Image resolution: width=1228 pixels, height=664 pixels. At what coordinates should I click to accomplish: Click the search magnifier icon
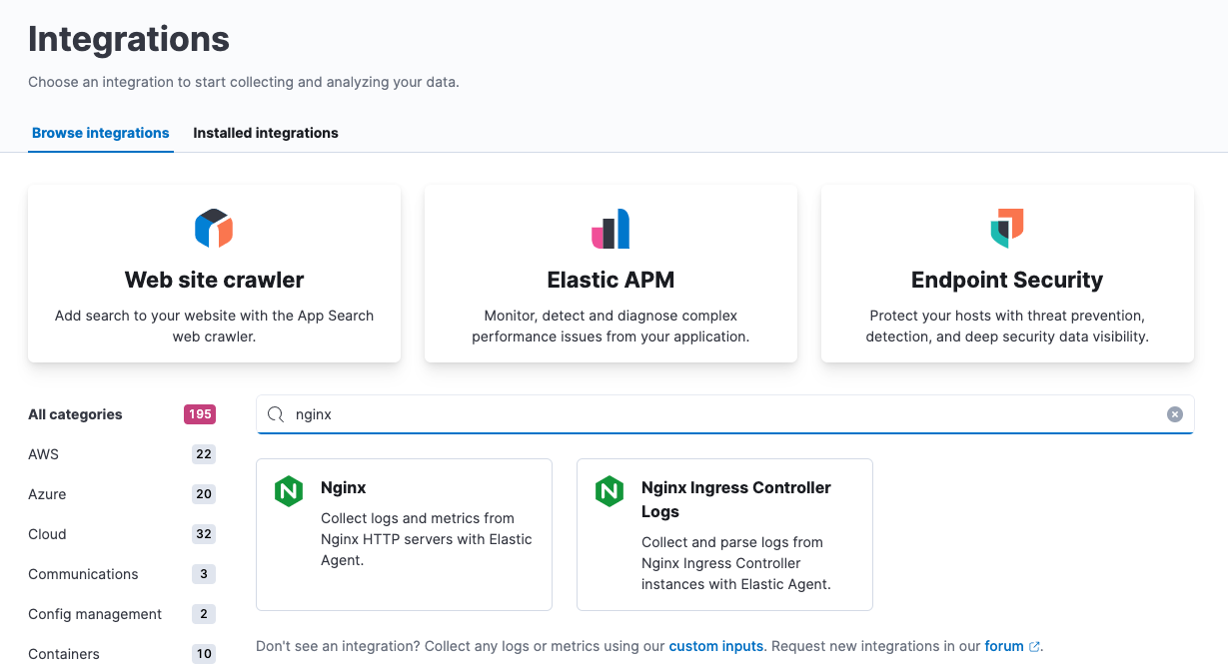275,413
